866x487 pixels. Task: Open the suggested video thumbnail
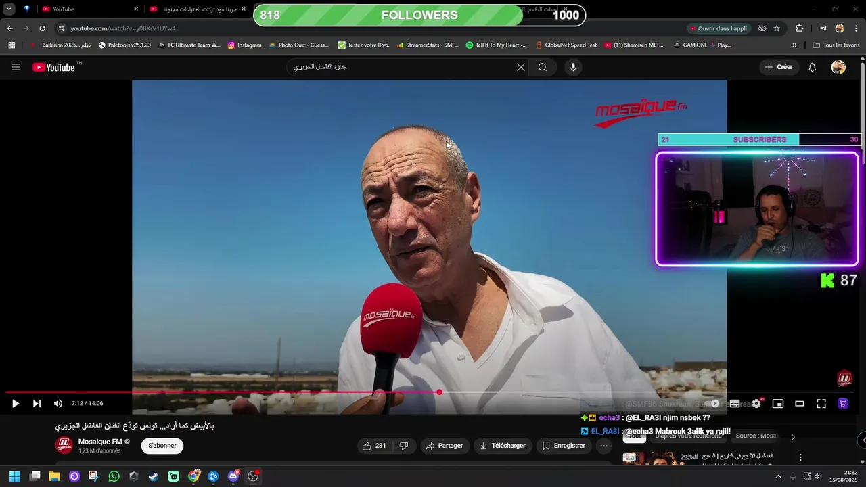click(659, 459)
